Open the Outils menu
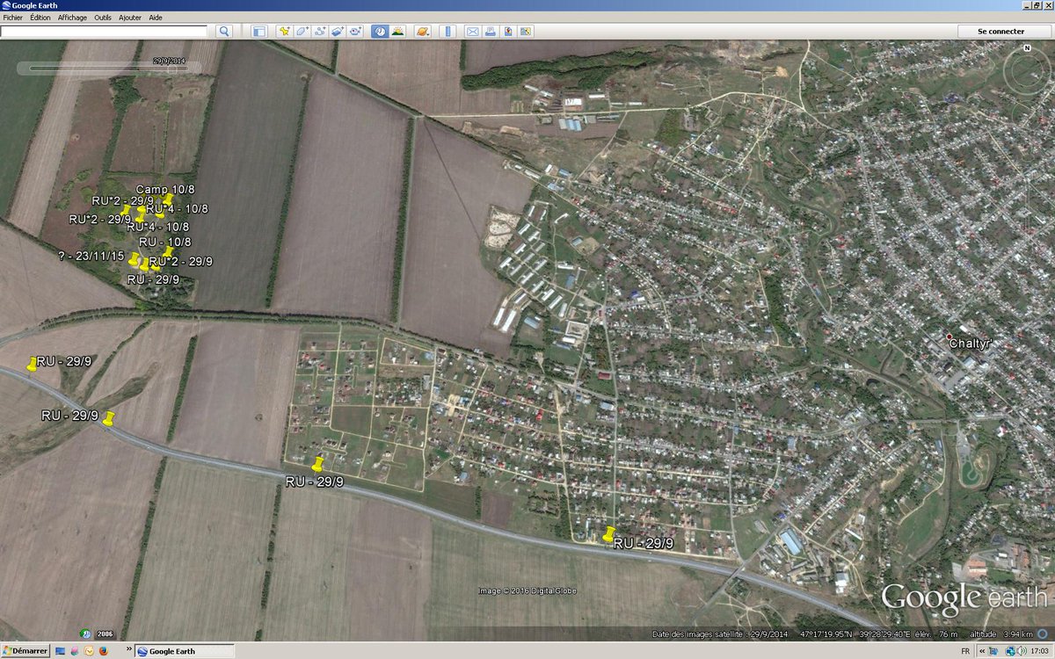Viewport: 1055px width, 659px height. (x=103, y=17)
